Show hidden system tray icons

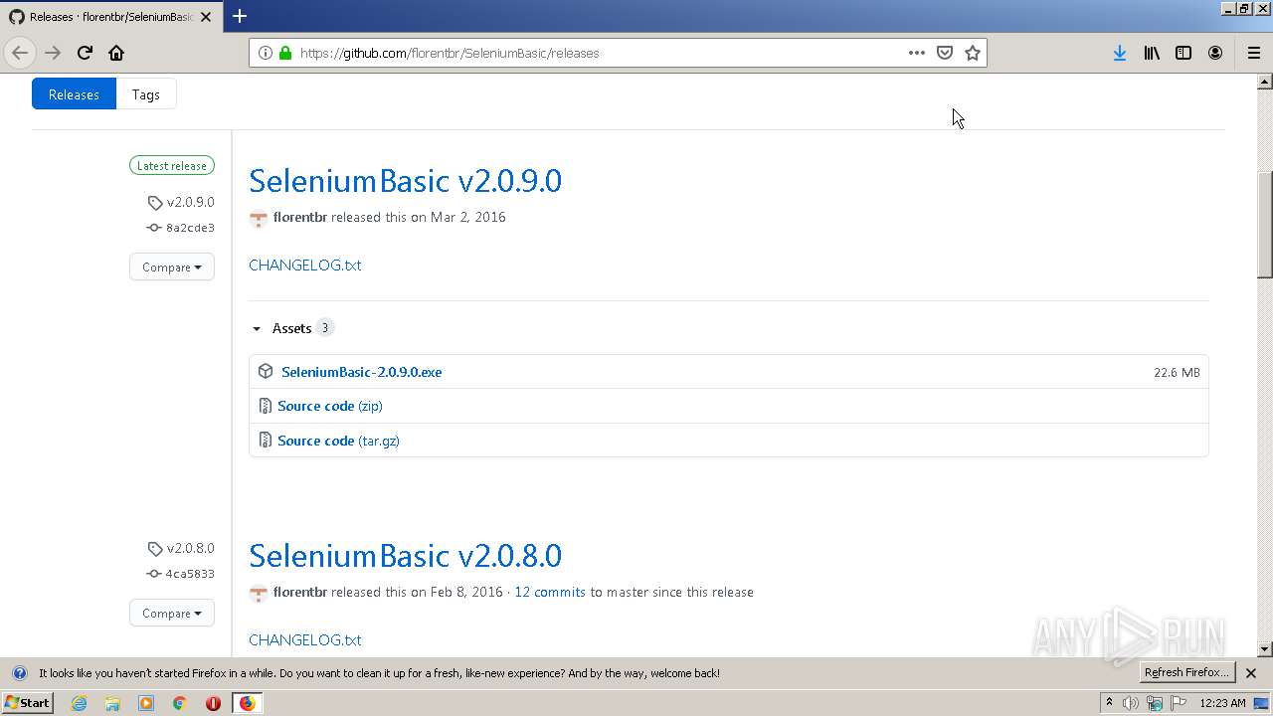[1109, 703]
